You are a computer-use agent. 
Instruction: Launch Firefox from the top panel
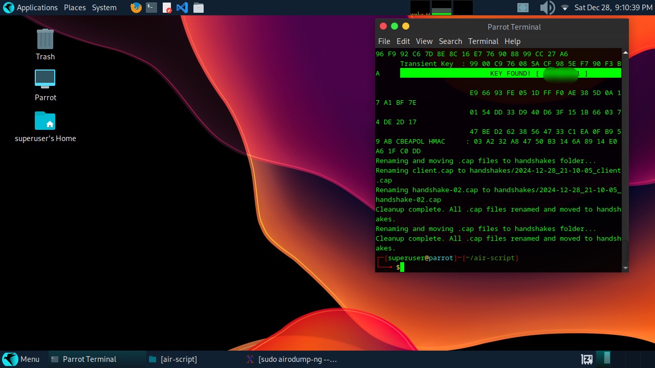click(x=136, y=8)
